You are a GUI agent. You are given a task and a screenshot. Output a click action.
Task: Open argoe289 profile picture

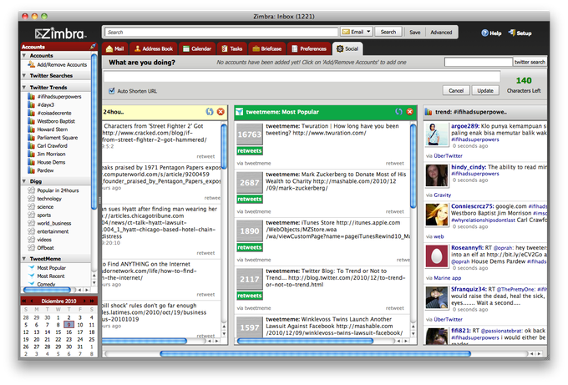tap(437, 134)
